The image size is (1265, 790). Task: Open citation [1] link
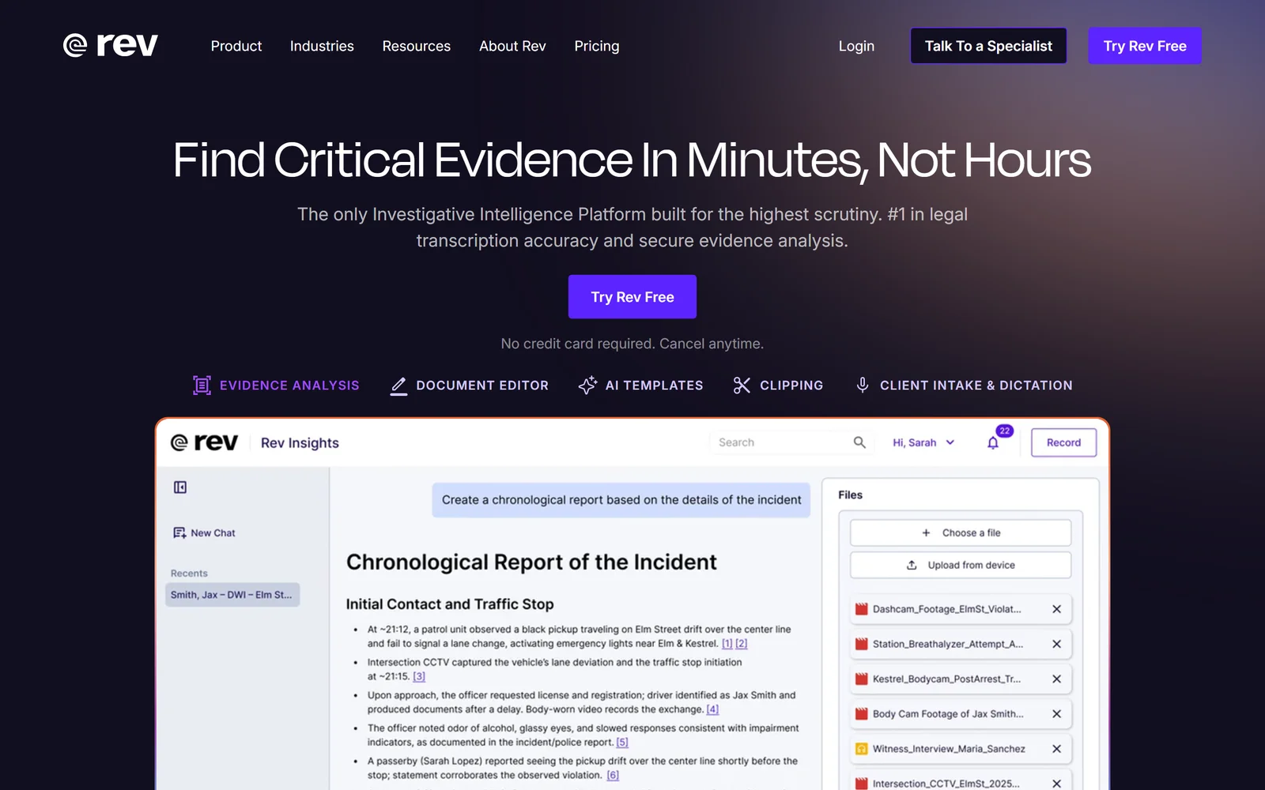(727, 644)
